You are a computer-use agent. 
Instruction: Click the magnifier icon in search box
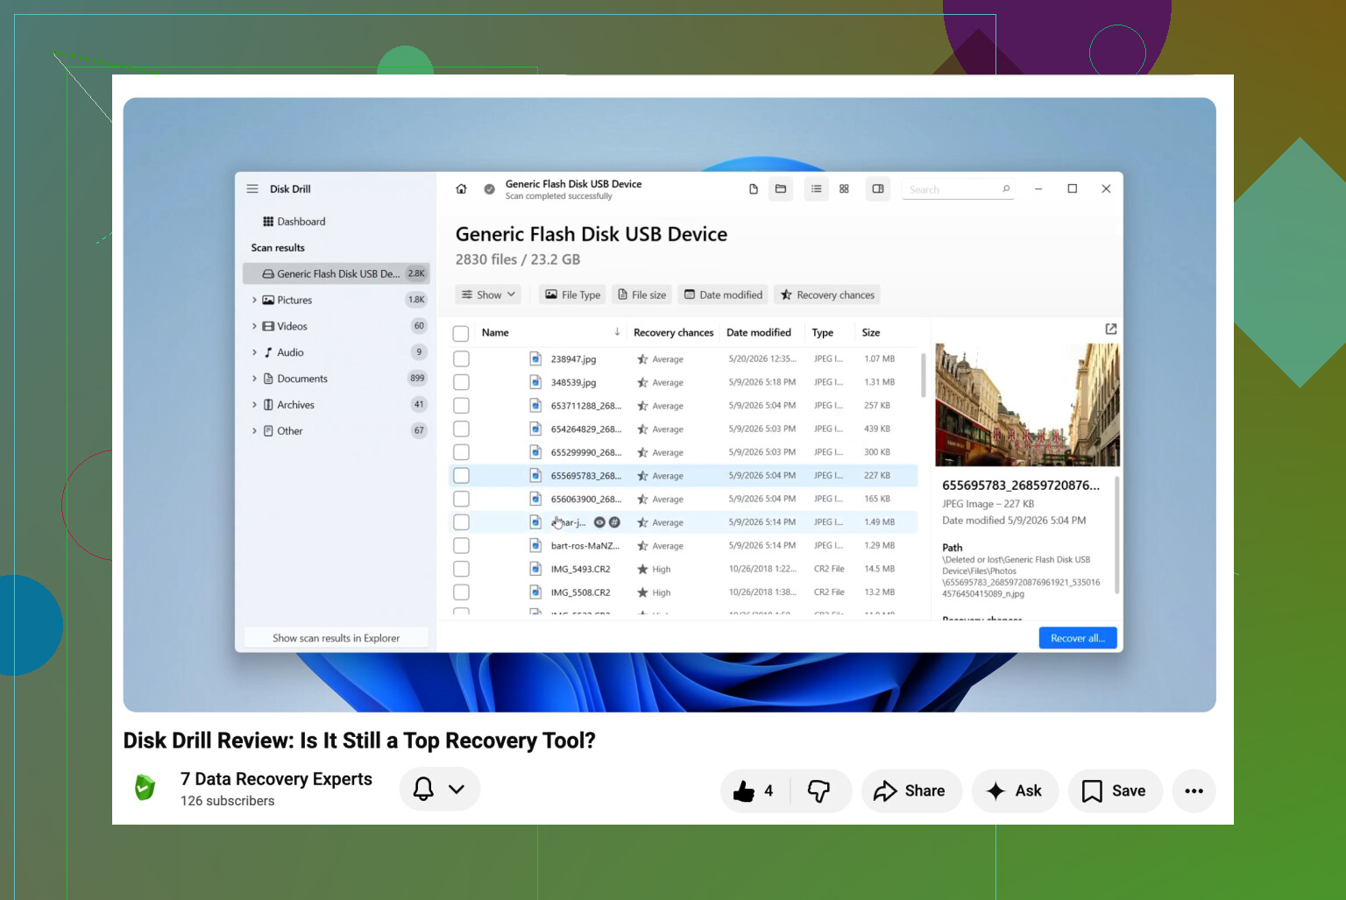[x=1006, y=189]
